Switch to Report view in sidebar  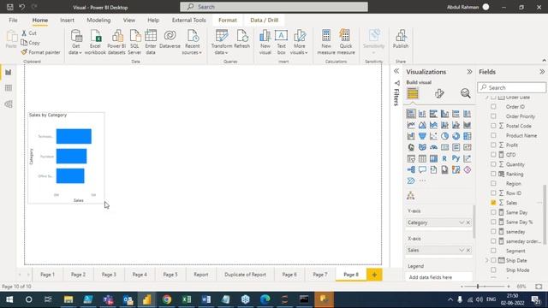(x=9, y=72)
